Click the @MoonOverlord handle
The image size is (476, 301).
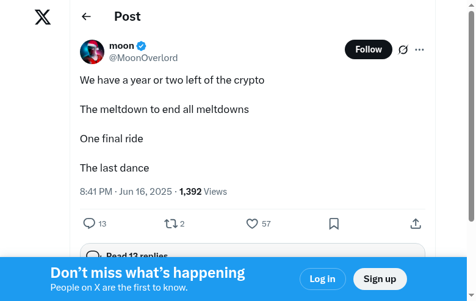143,58
